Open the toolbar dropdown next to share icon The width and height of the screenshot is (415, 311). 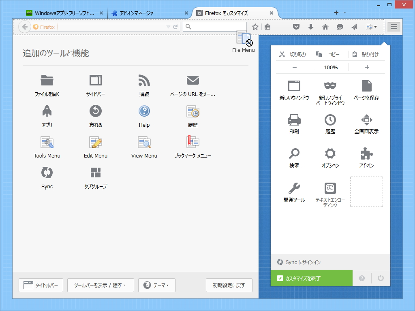coord(371,27)
